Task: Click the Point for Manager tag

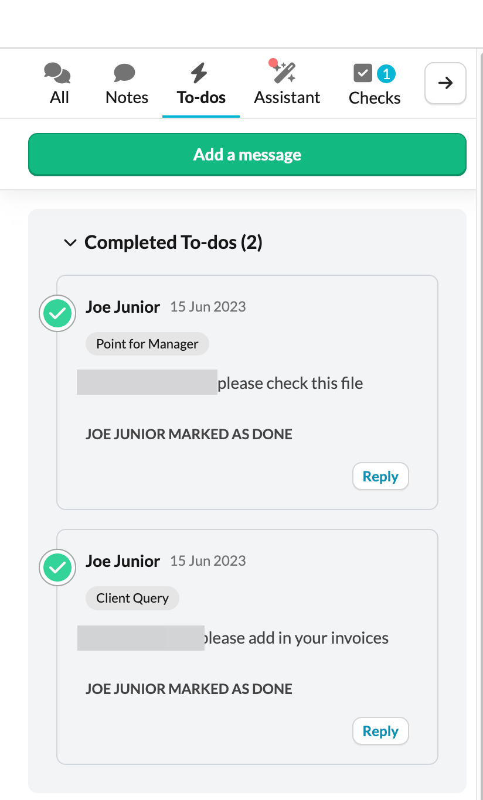Action: point(147,344)
